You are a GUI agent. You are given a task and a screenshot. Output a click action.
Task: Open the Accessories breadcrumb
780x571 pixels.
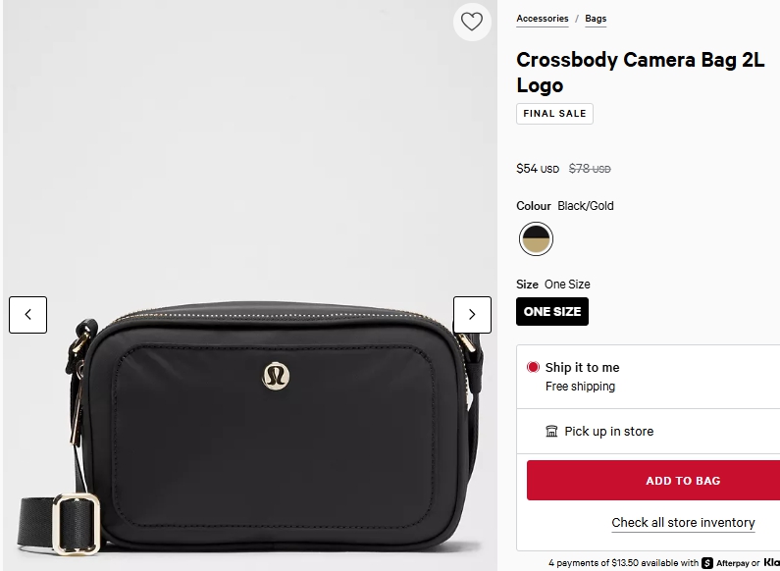(543, 19)
